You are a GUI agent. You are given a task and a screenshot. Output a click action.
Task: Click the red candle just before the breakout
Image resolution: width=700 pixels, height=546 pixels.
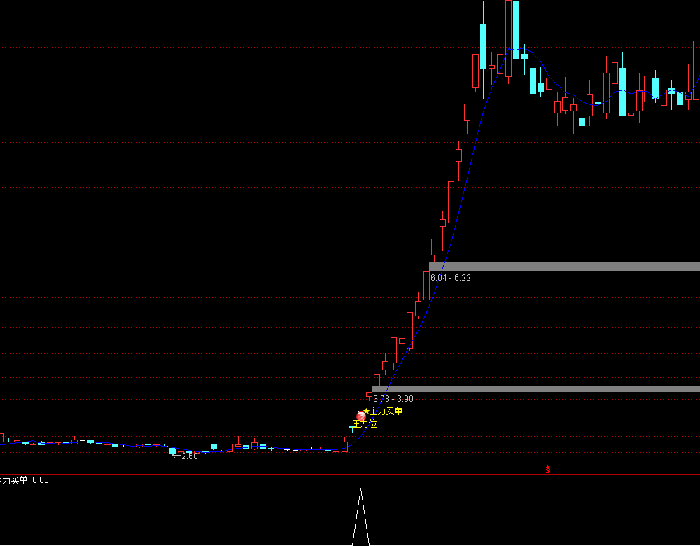(344, 446)
